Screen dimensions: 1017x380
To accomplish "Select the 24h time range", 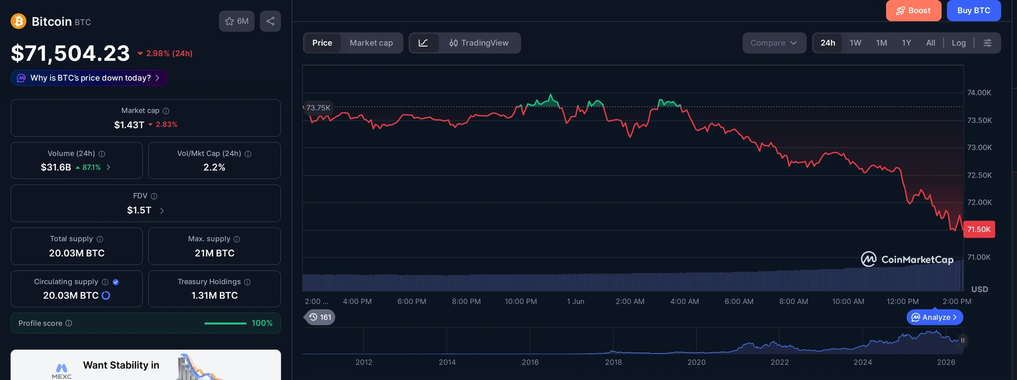I will [828, 43].
